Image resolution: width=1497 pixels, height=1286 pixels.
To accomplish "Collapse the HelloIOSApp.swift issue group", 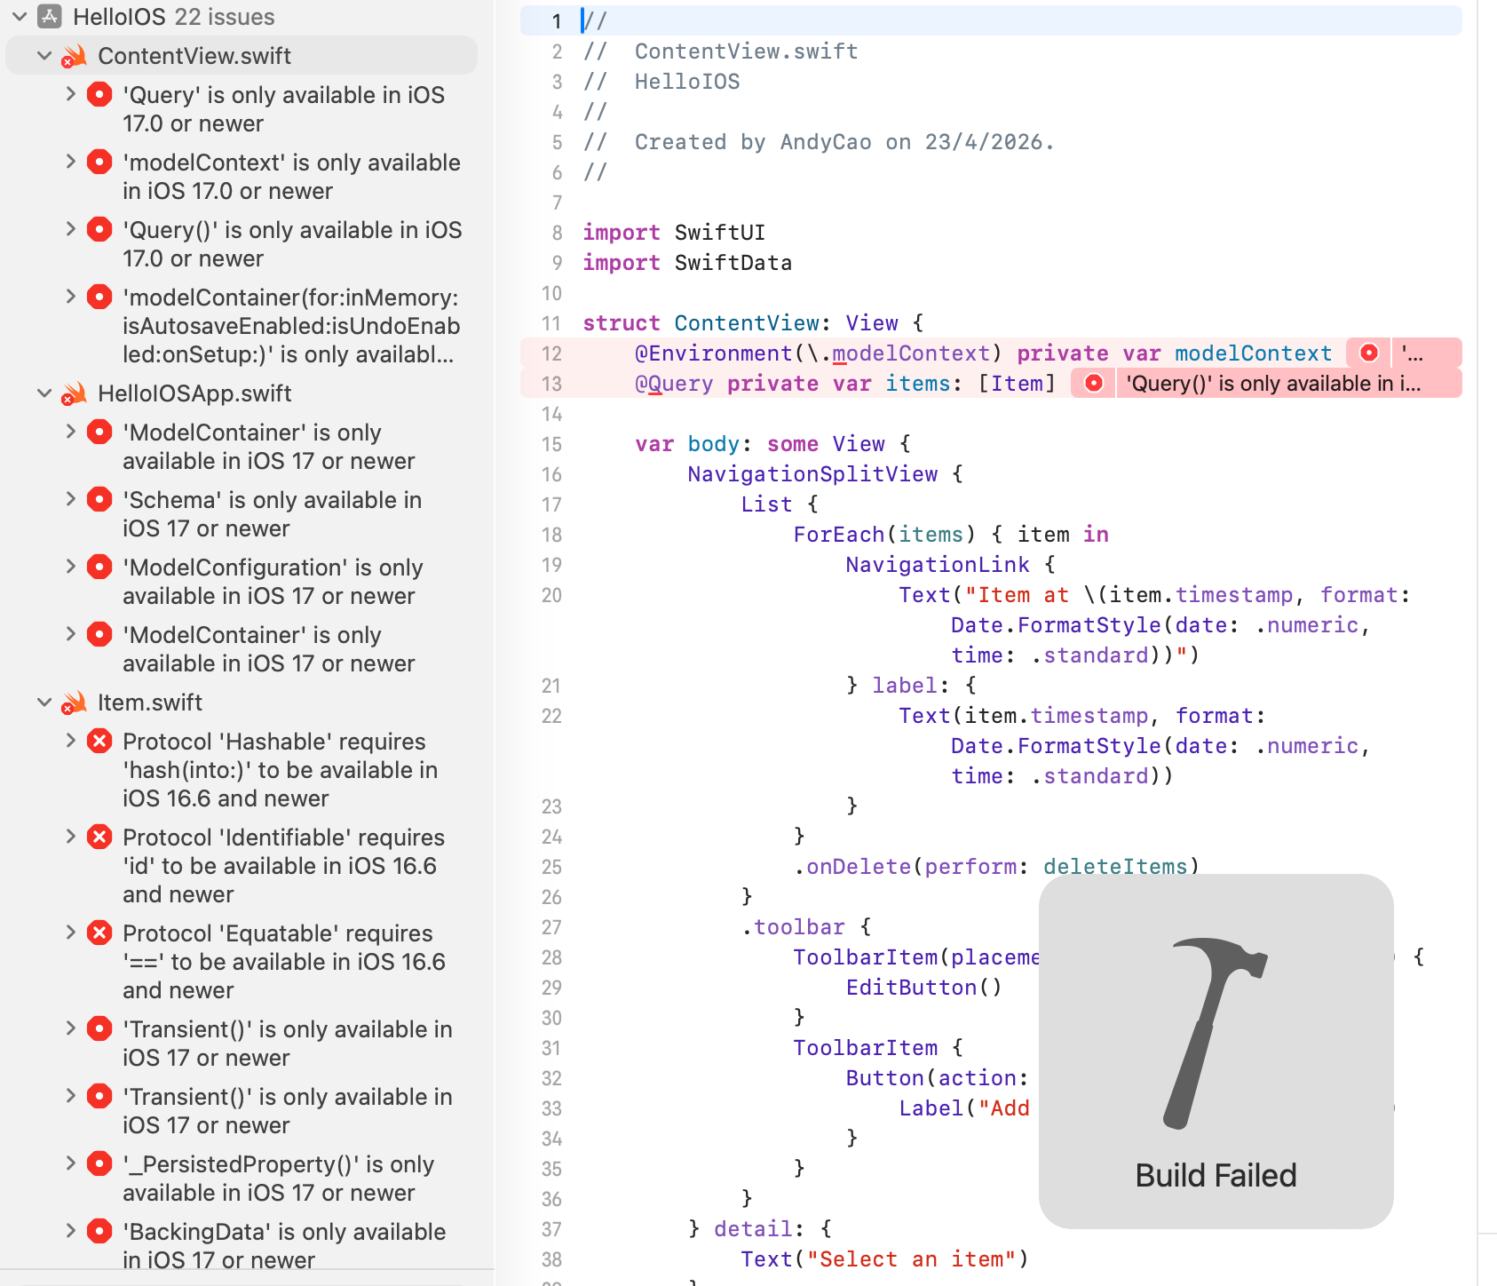I will point(44,393).
